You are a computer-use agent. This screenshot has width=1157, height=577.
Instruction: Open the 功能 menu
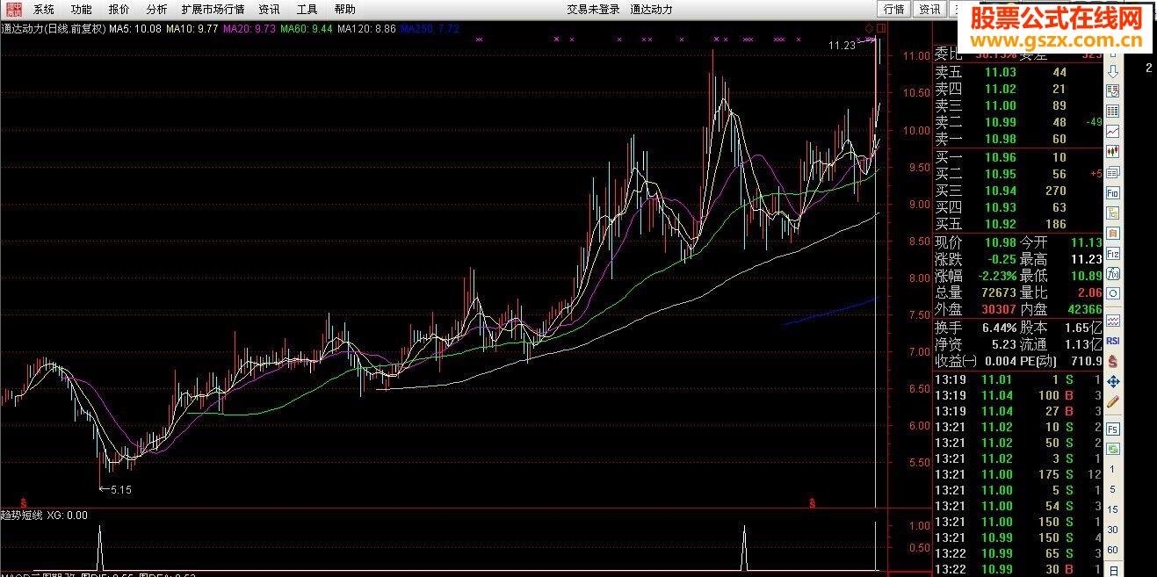coord(81,10)
